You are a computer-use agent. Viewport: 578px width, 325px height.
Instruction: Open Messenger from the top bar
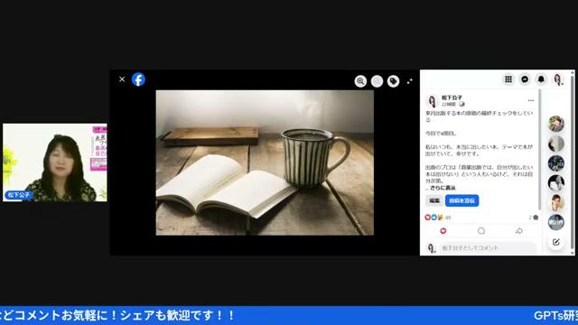click(525, 79)
